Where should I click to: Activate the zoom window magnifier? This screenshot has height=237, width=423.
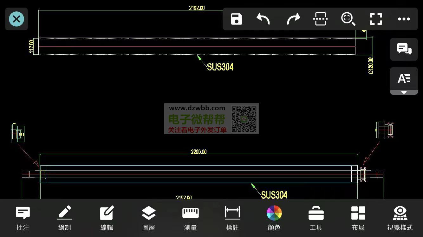pos(348,19)
